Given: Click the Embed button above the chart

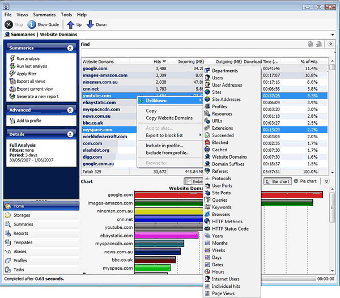Looking at the screenshot, I should tap(193, 181).
